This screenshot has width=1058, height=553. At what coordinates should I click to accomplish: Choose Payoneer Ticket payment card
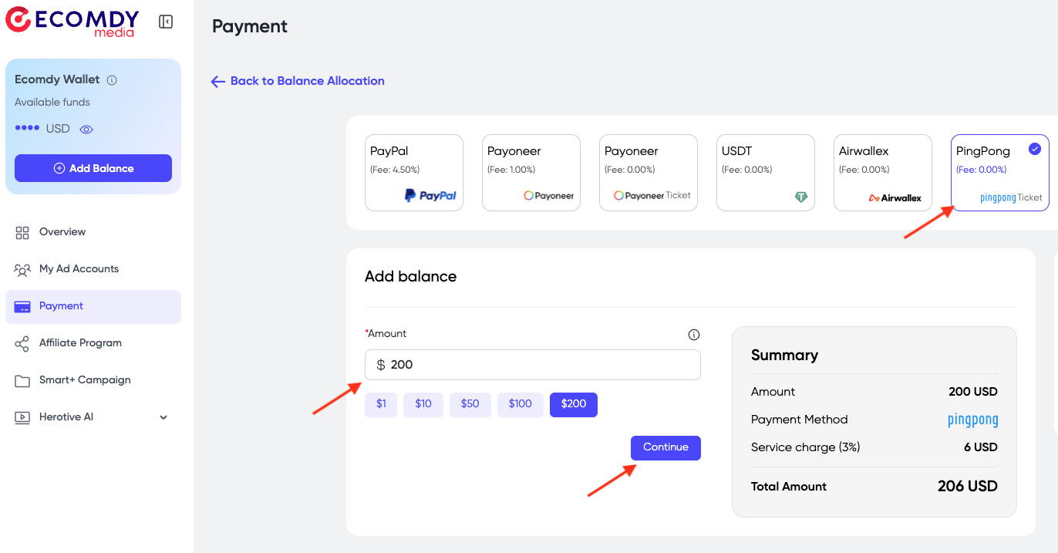(x=649, y=173)
